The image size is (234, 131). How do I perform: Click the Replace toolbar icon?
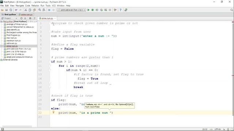click(44, 10)
